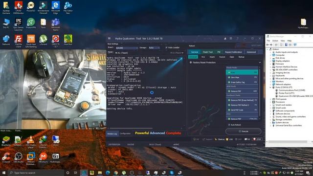Viewport: 313px width, 176px height.
Task: Click the help question mark in Hydra title bar
Action: point(238,38)
